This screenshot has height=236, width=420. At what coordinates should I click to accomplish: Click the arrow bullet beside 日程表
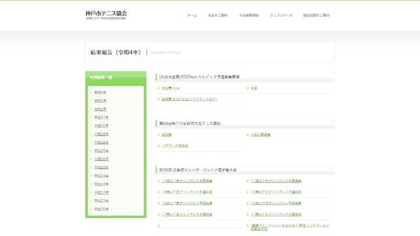click(159, 135)
